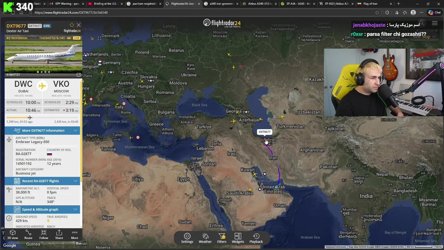444x250 pixels.
Task: Click the Google logo on the map
Action: tap(10, 245)
